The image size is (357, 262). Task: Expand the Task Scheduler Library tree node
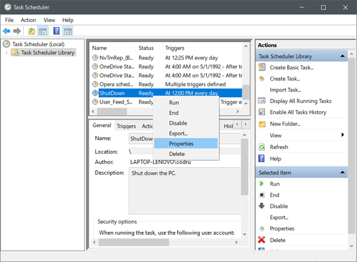(7, 53)
